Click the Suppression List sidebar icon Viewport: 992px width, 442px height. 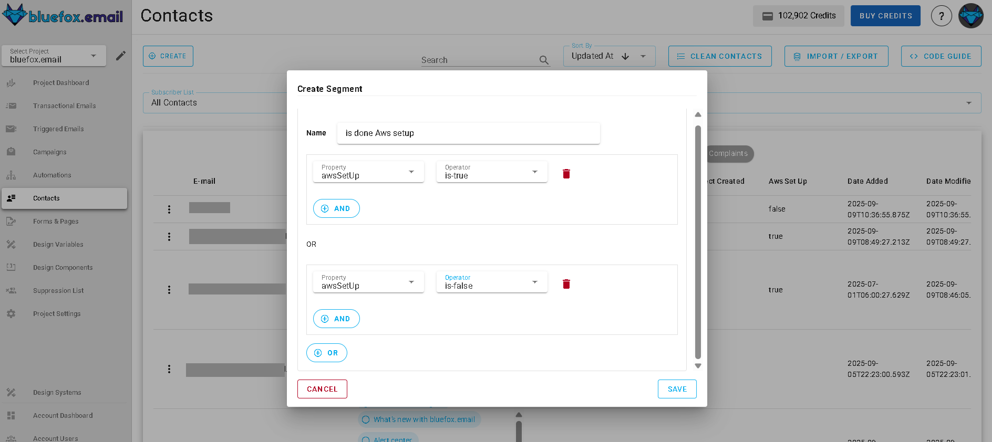(x=11, y=291)
